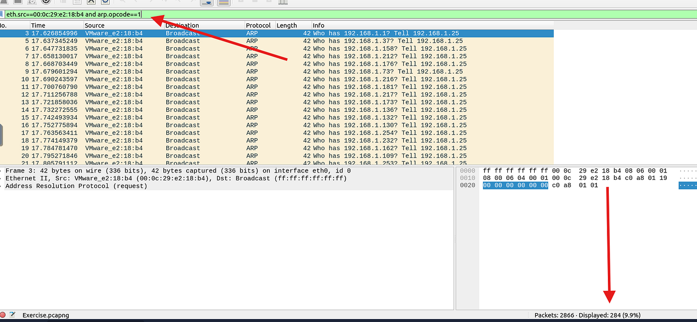
Task: Open capture options gear icon in toolbar
Action: coord(46,1)
